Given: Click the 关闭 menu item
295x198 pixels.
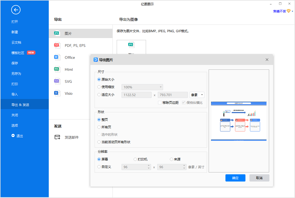Looking at the screenshot, I should (15, 115).
